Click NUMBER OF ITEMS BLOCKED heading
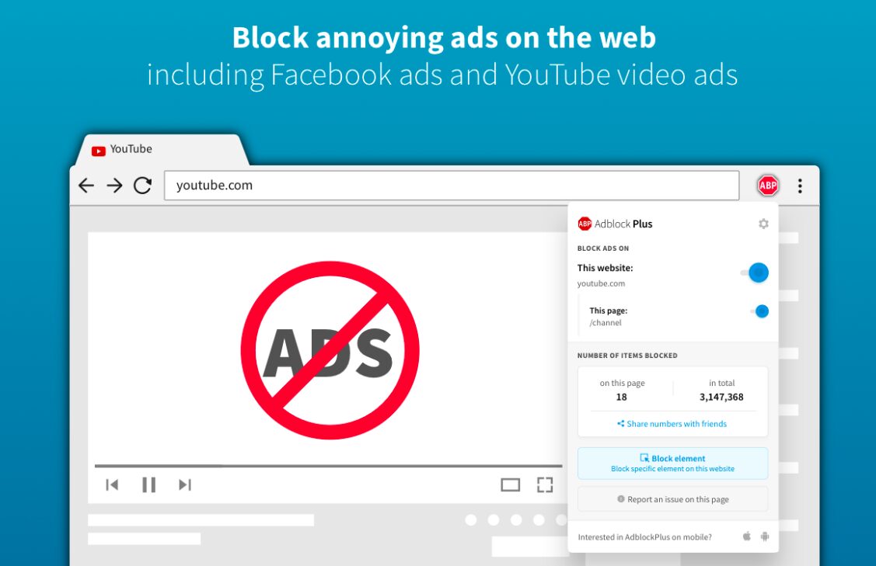The height and width of the screenshot is (566, 876). point(626,356)
